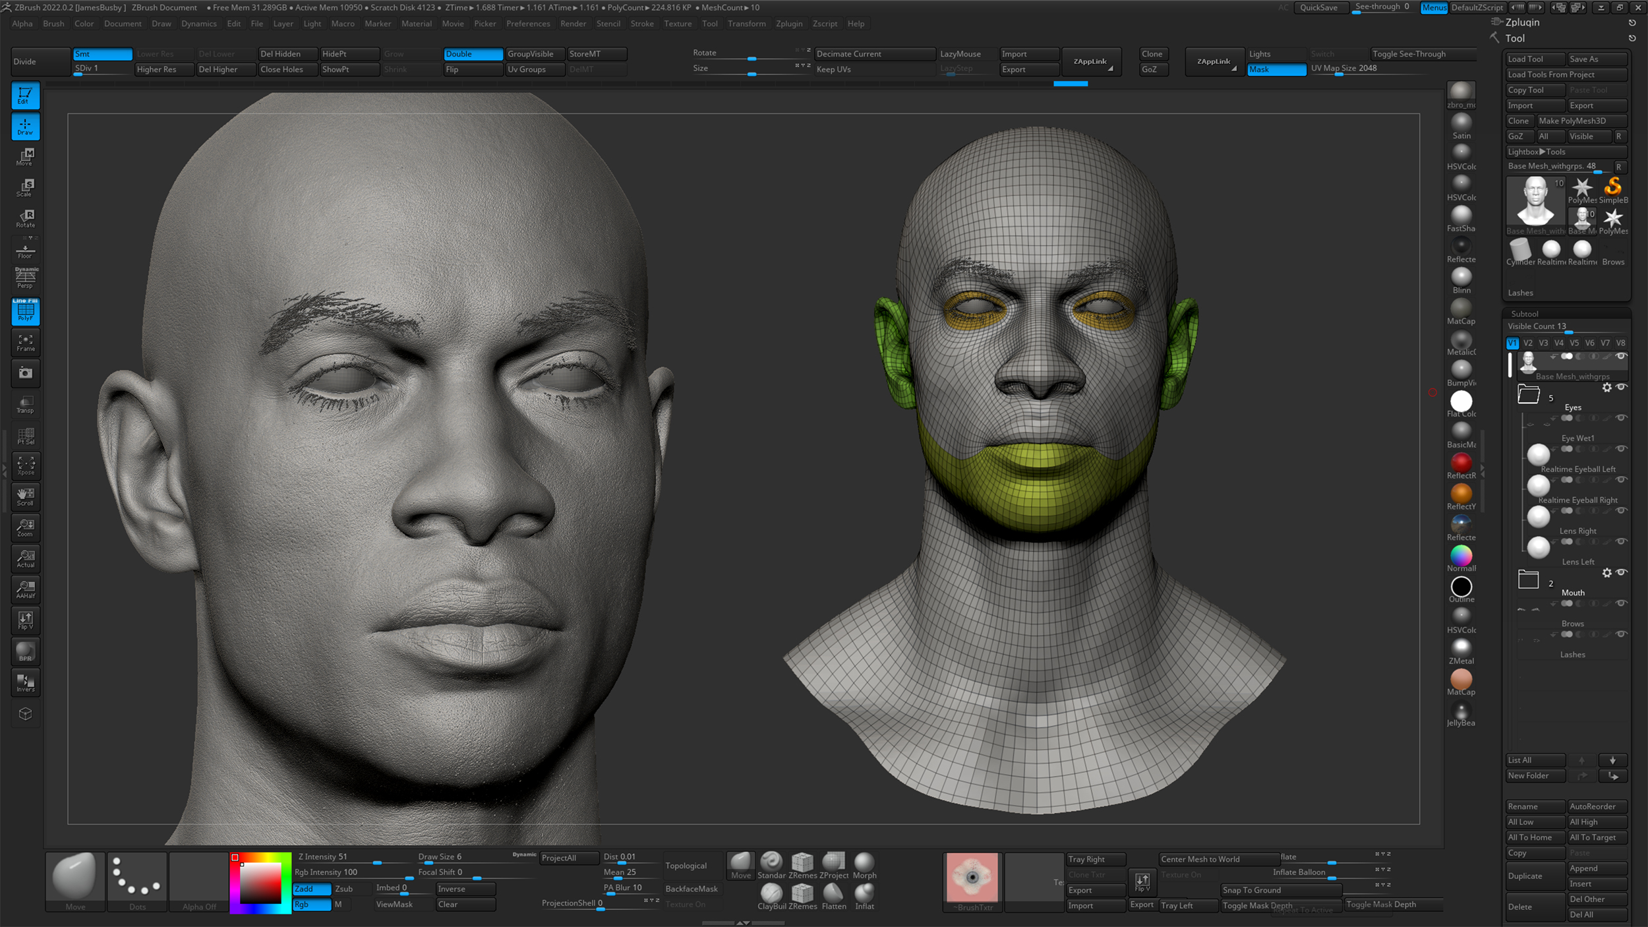Click the Rotate transform icon
Viewport: 1648px width, 927px height.
click(25, 219)
